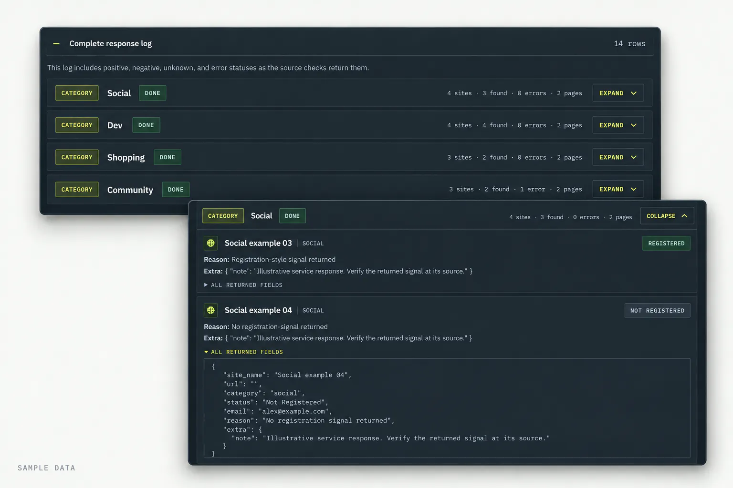Click the SOCIAL tag beside Social example 04
733x488 pixels.
[x=313, y=311]
